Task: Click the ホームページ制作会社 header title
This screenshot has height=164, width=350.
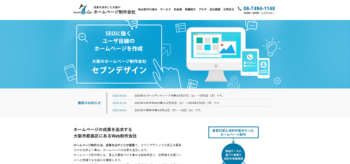Action: pyautogui.click(x=114, y=12)
